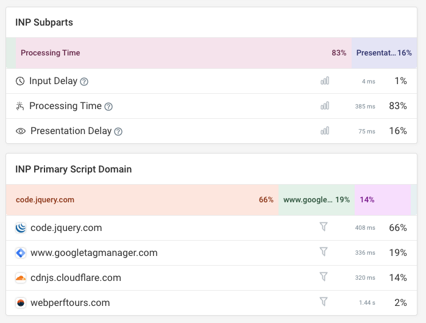426x323 pixels.
Task: Click the INP Subparts heading
Action: [x=44, y=23]
